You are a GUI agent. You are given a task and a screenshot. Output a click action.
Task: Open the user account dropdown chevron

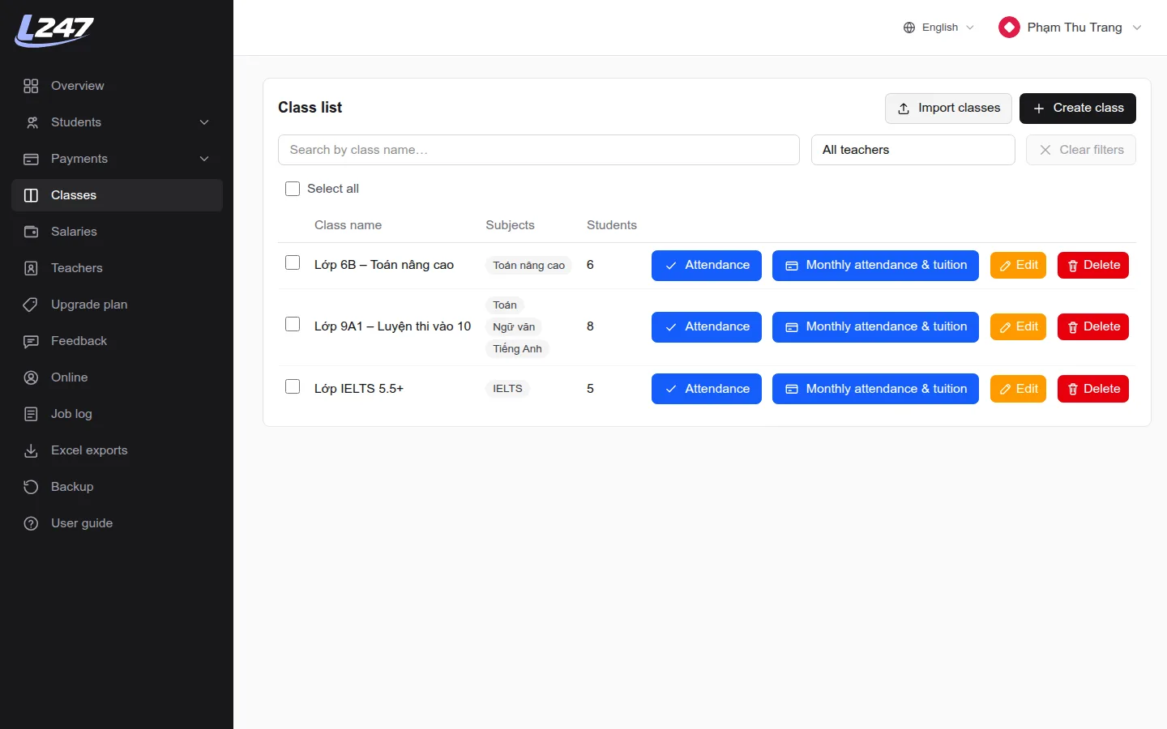(x=1137, y=28)
